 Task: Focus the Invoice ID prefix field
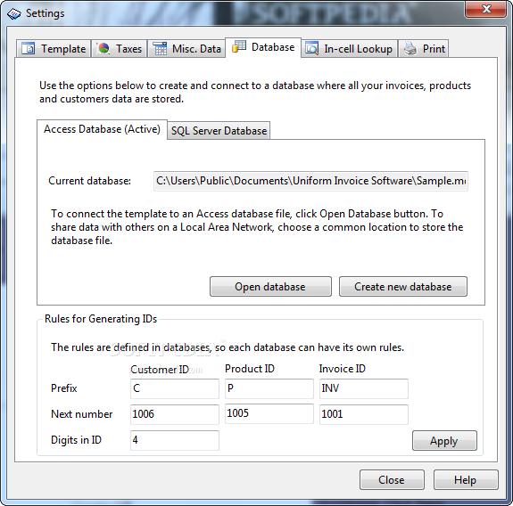364,388
